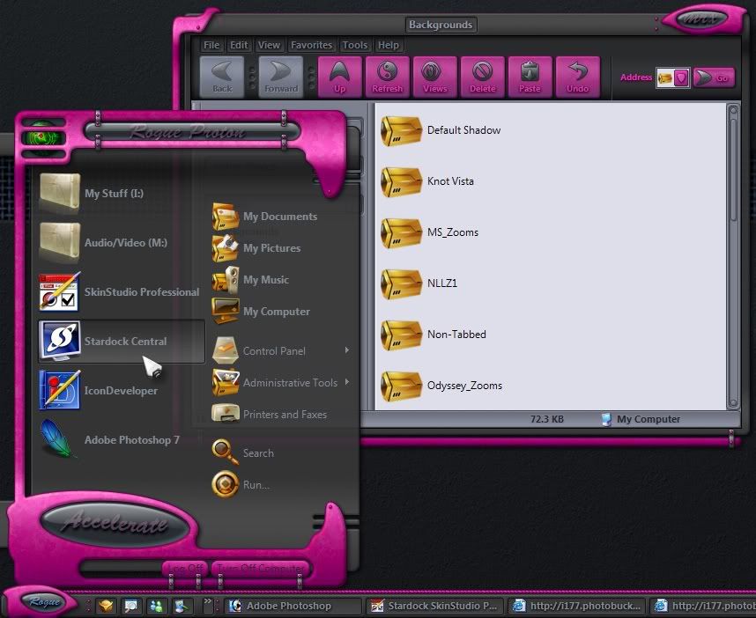This screenshot has width=756, height=618.
Task: Expand the Control Panel submenu arrow
Action: coord(346,350)
